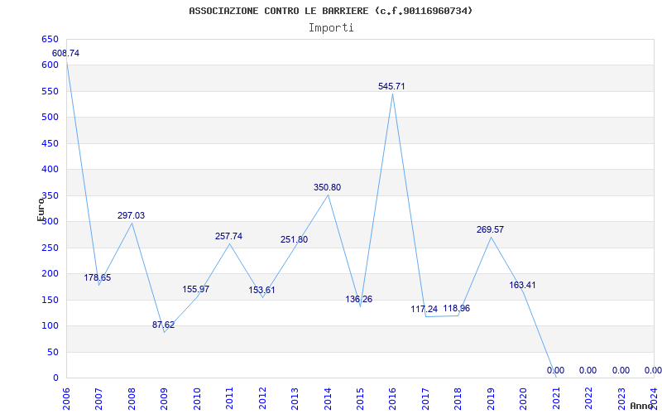Viewport: 662px width, 414px height.
Task: Click the 350 y-axis tick label
Action: tap(50, 195)
